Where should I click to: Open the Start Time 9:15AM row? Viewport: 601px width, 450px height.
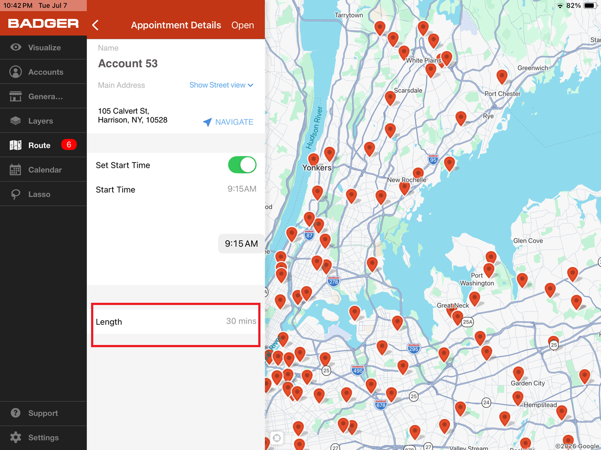click(x=176, y=189)
